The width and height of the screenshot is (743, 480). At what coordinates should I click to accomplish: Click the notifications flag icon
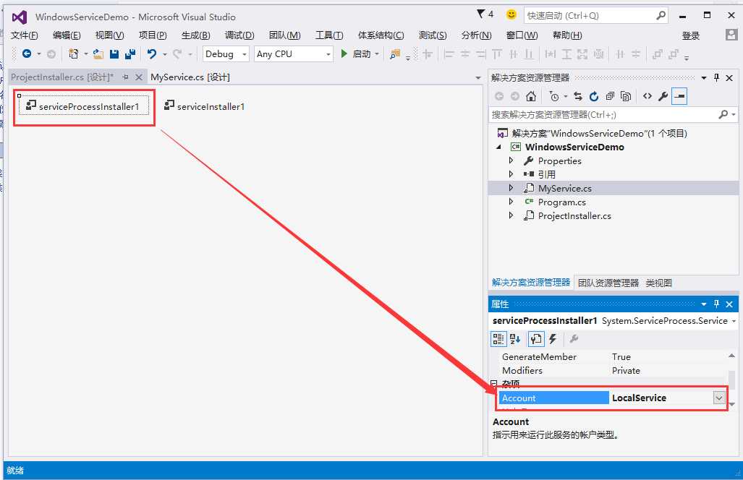tap(481, 14)
